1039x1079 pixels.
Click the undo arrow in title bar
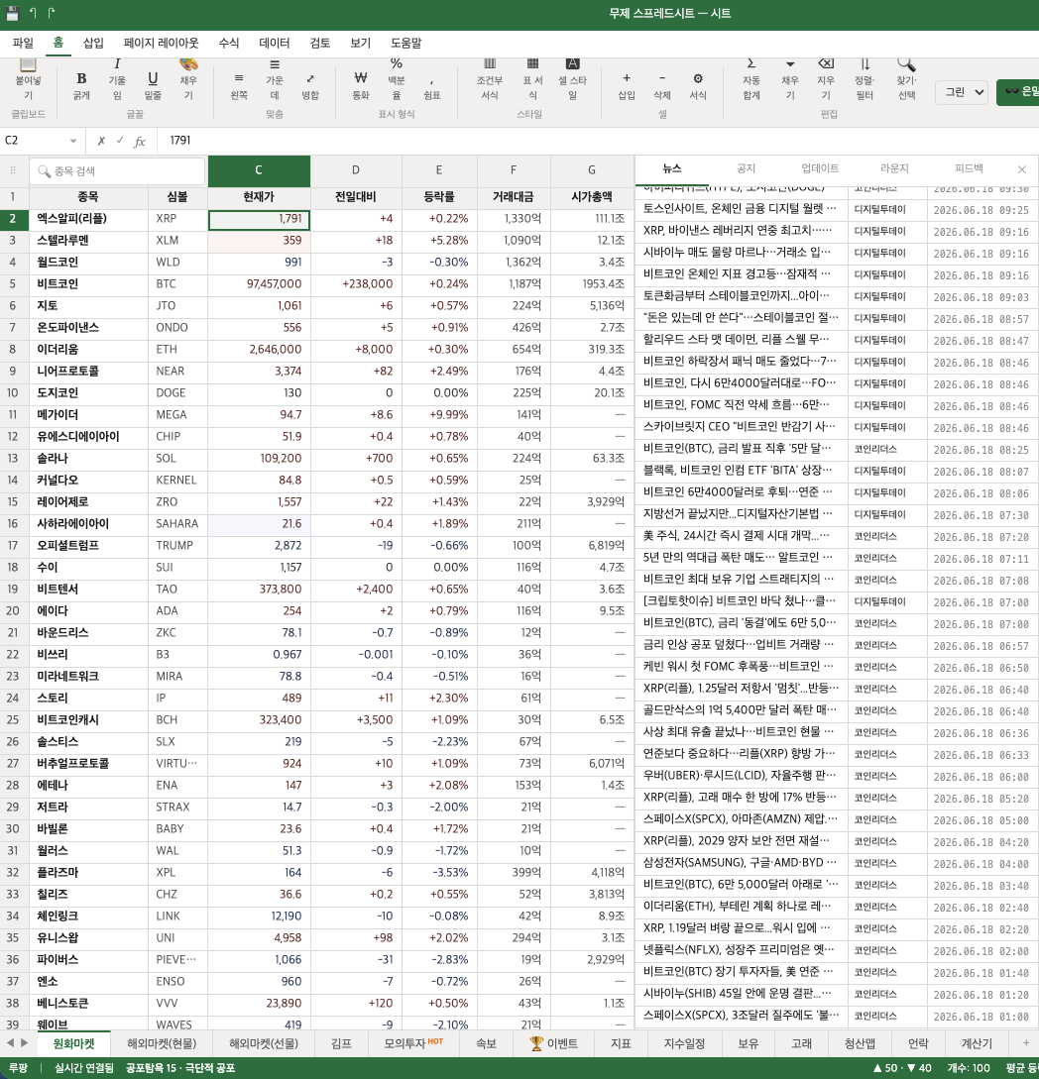point(33,13)
